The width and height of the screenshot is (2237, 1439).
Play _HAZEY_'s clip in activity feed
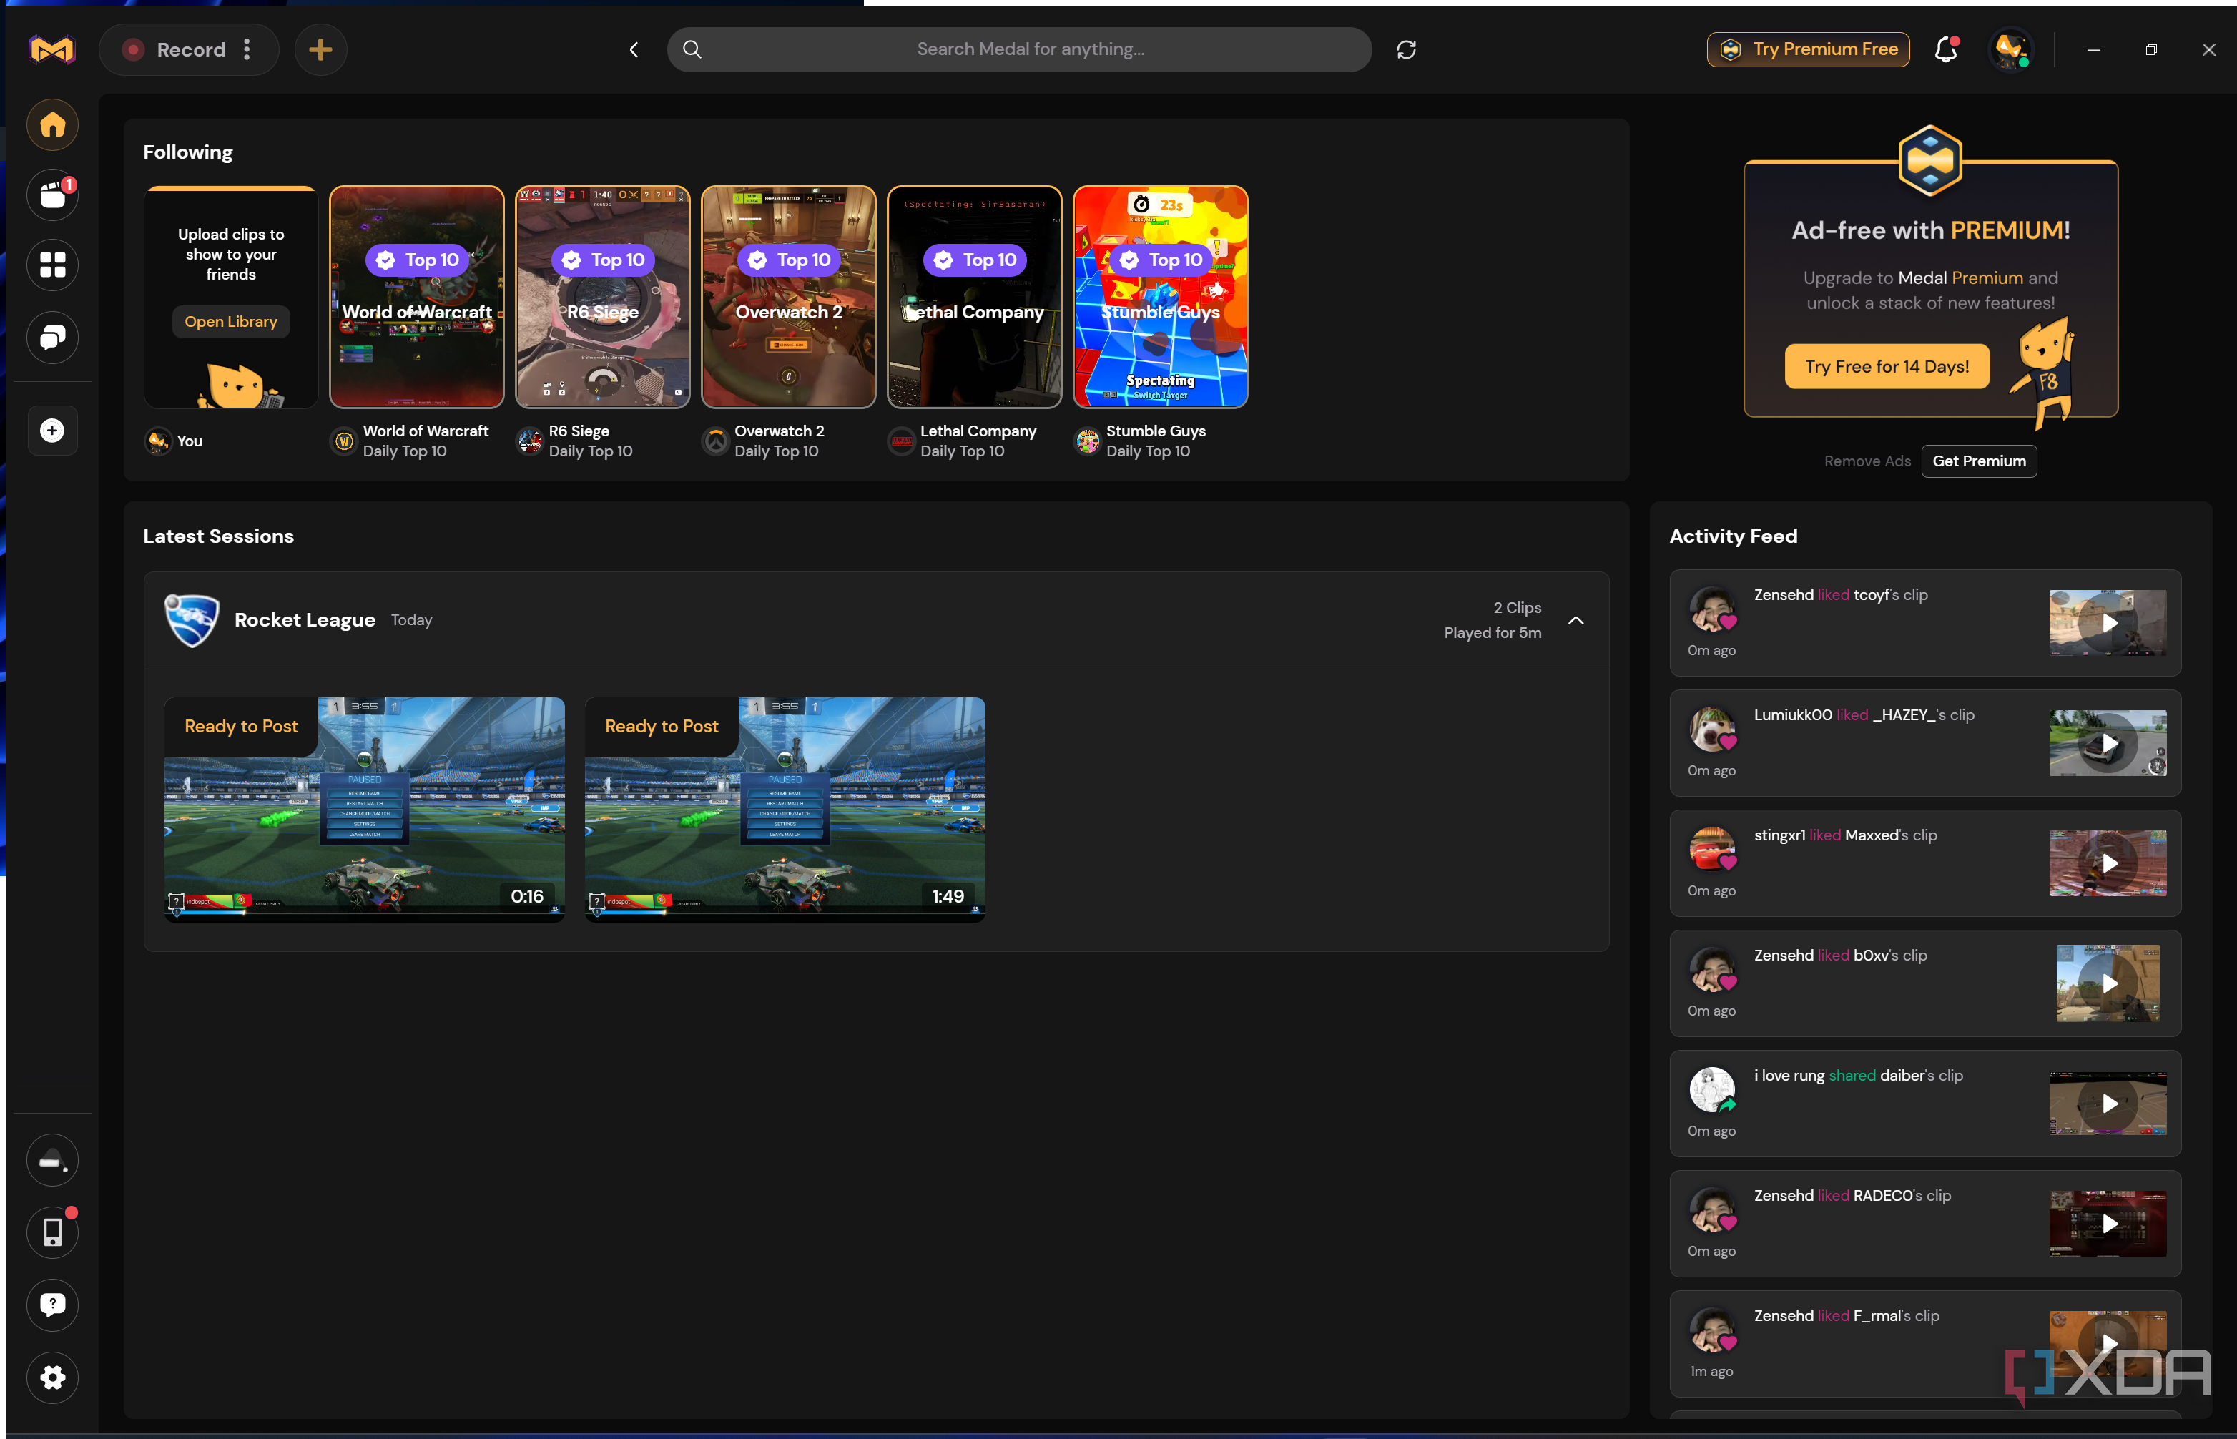point(2108,744)
